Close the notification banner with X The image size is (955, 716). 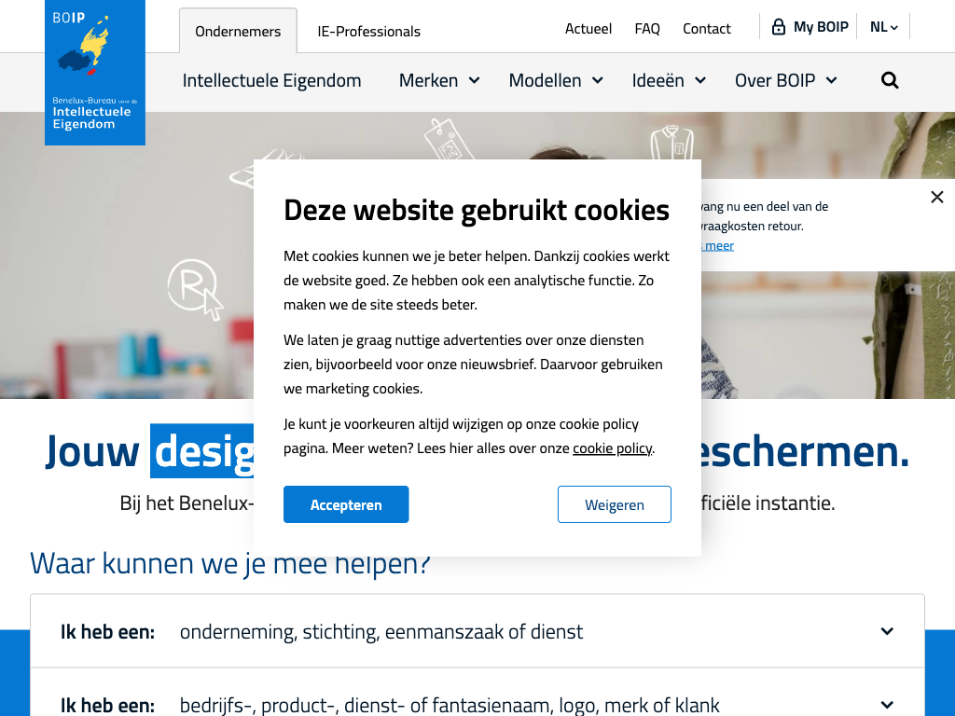(936, 197)
